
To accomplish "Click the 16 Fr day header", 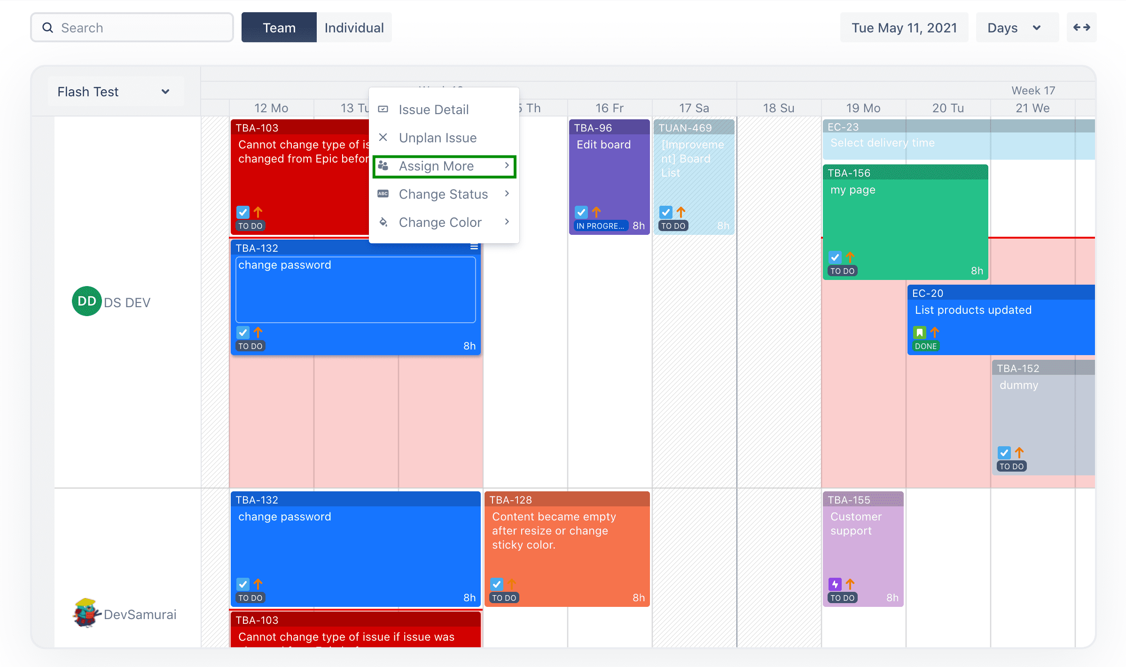I will click(610, 108).
